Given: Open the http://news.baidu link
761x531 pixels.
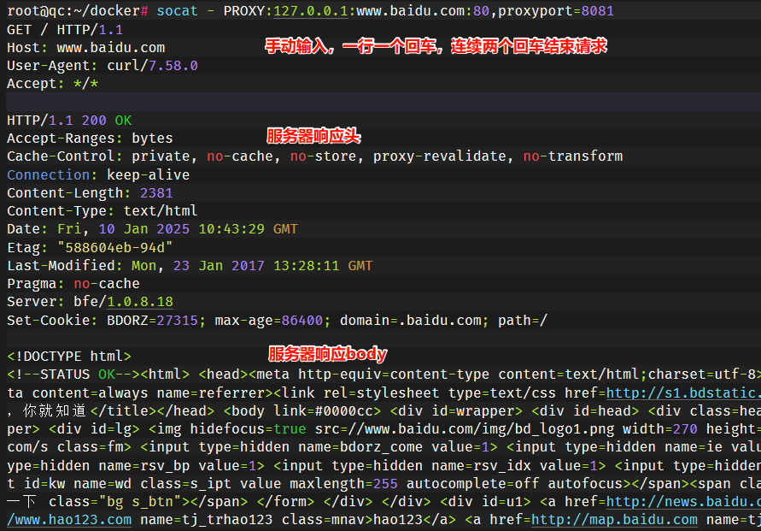Looking at the screenshot, I should (683, 501).
